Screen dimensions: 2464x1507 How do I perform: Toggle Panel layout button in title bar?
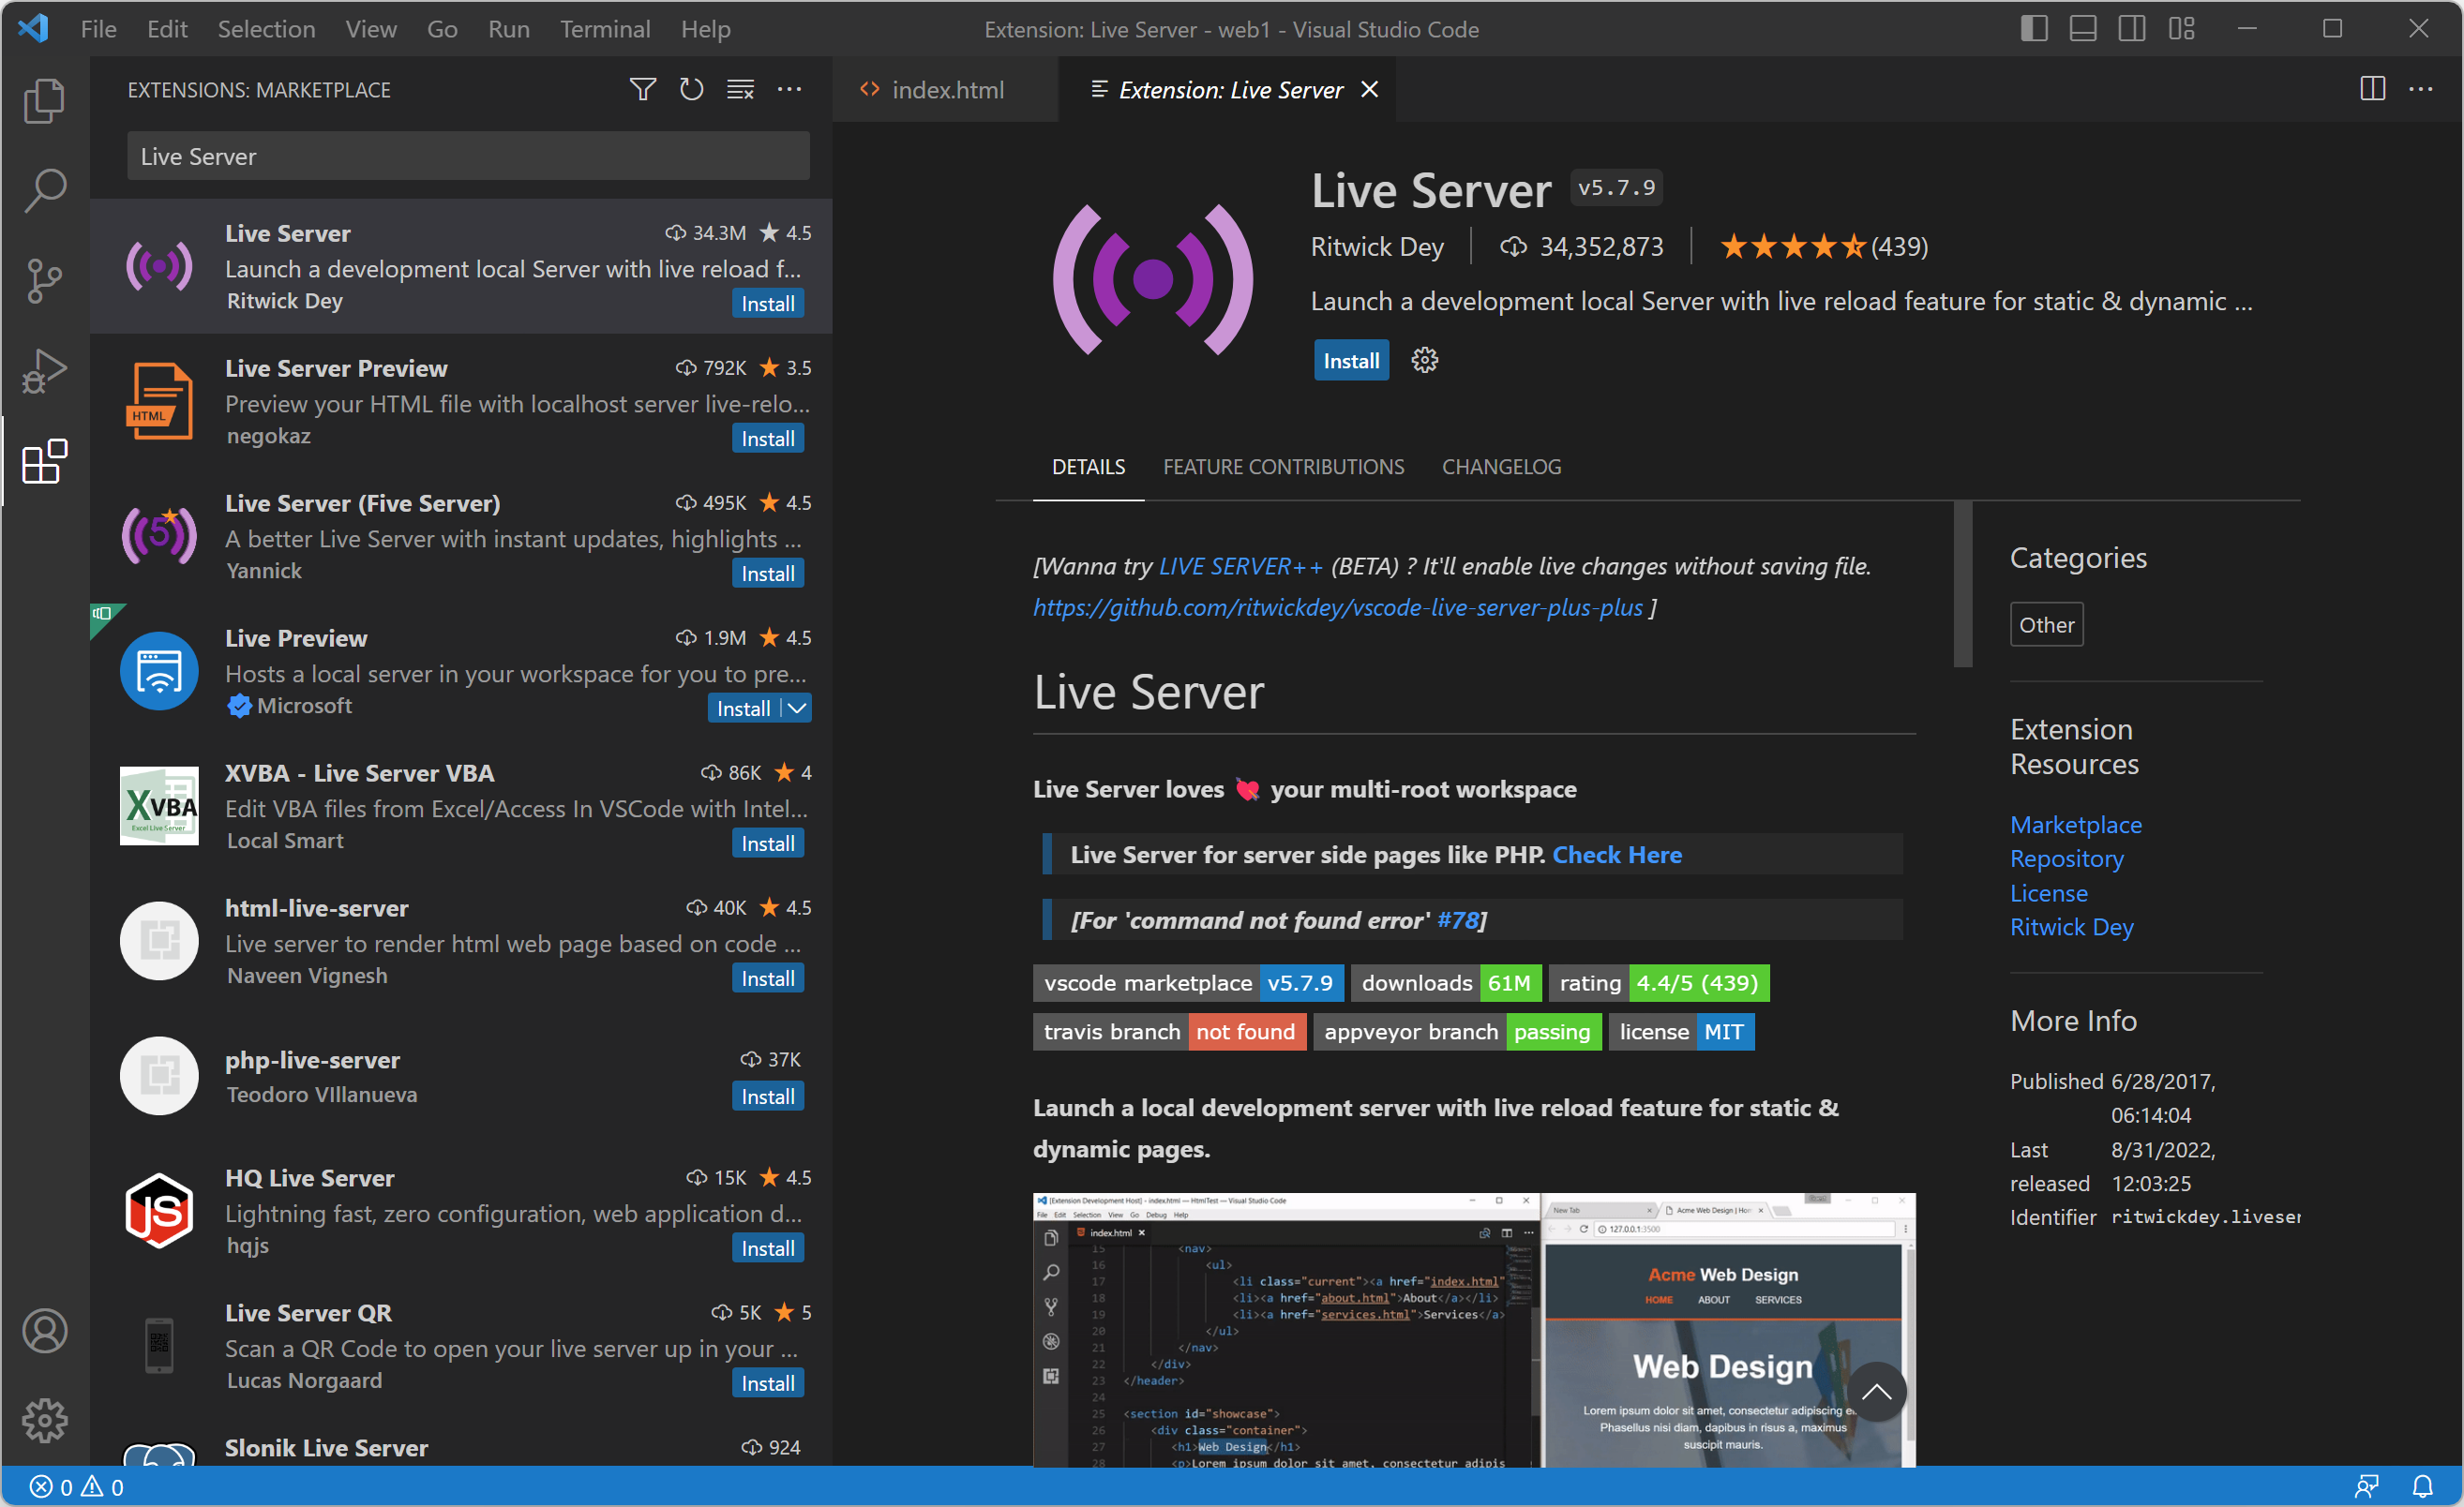pyautogui.click(x=2082, y=29)
